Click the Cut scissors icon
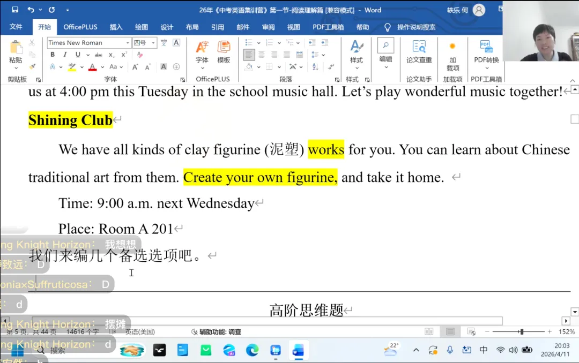Image resolution: width=579 pixels, height=363 pixels. click(32, 43)
